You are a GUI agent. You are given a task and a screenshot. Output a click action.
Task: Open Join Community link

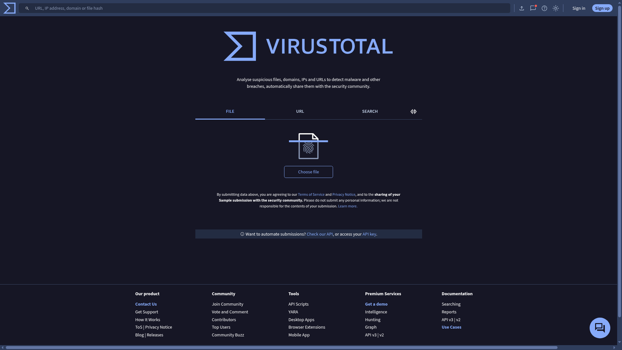pyautogui.click(x=227, y=304)
